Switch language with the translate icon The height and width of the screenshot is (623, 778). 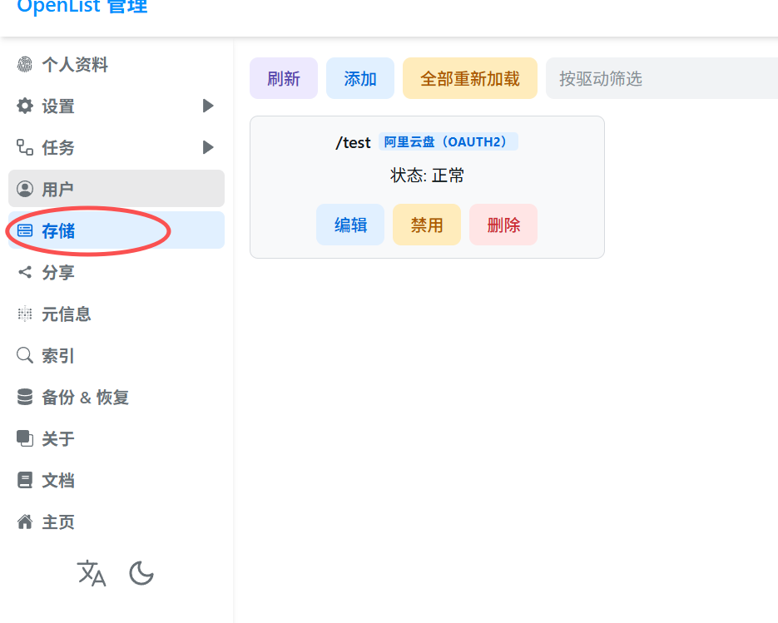[x=92, y=573]
